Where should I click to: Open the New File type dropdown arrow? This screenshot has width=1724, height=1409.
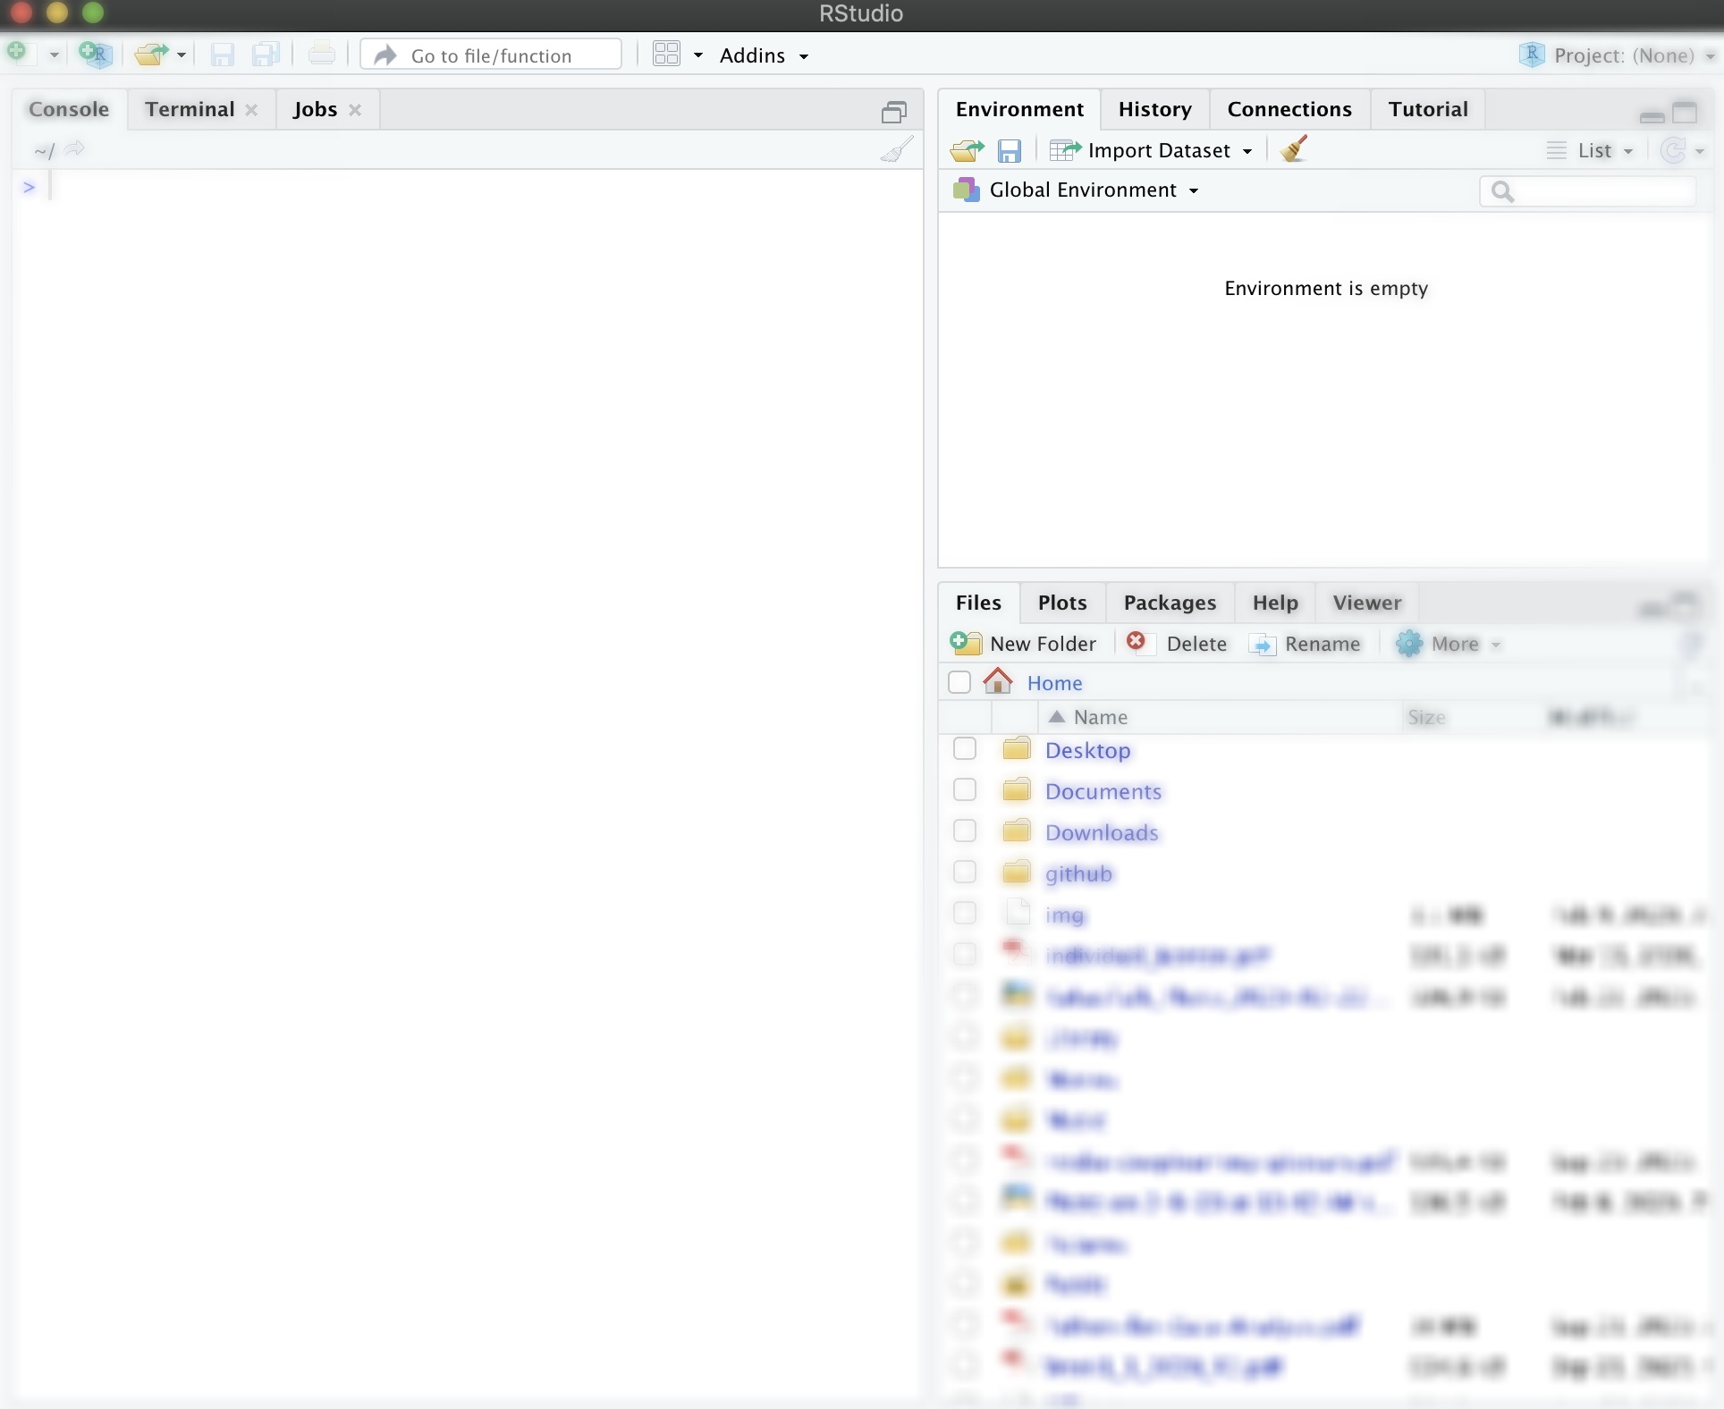[55, 55]
